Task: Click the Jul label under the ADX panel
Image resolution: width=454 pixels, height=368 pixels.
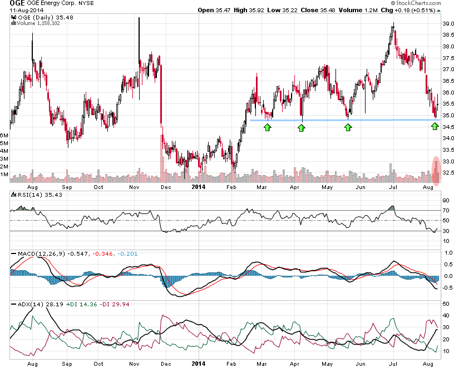Action: tap(393, 364)
